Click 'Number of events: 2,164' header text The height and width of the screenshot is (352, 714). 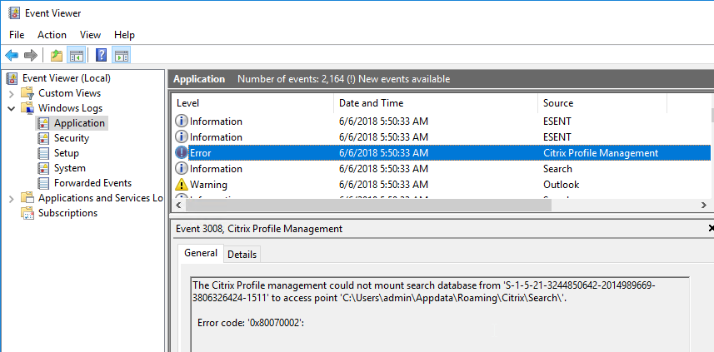[291, 79]
